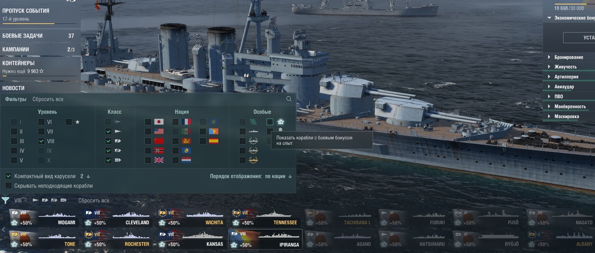
Task: Select the Spain flag nation filter
Action: coord(214,141)
